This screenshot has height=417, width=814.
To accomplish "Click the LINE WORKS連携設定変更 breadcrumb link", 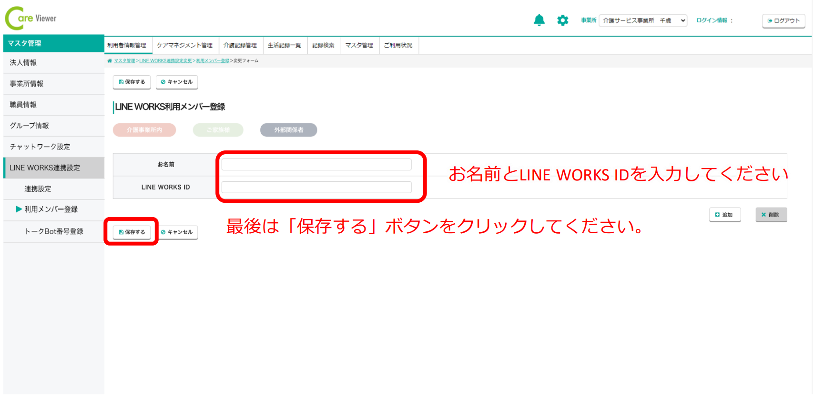I will coord(165,61).
